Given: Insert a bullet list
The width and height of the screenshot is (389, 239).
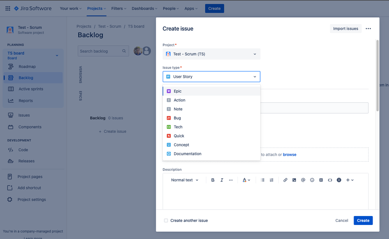Looking at the screenshot, I should tap(262, 180).
